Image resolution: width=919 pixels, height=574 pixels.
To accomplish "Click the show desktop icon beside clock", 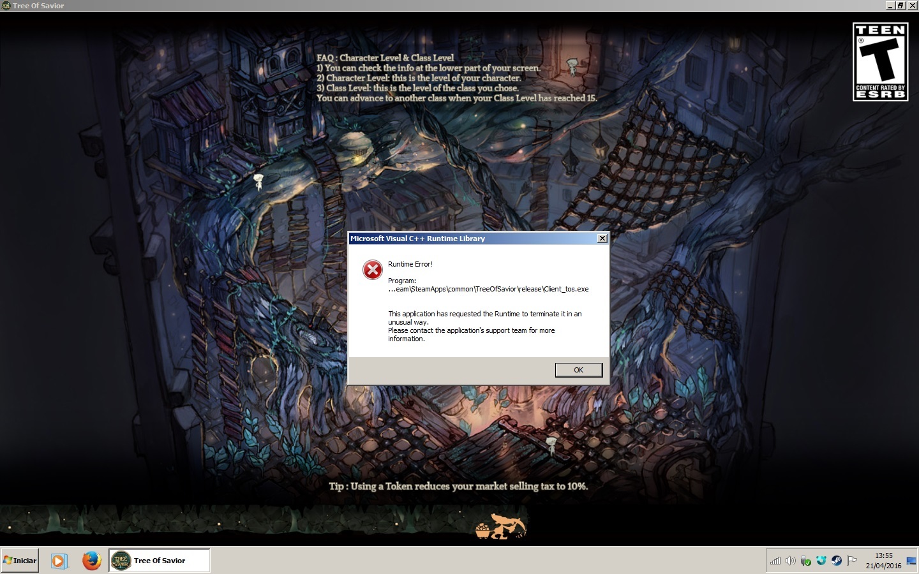I will (x=911, y=561).
